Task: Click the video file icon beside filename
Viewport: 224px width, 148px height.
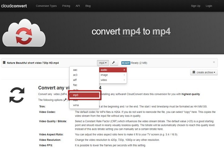Action: click(x=4, y=63)
